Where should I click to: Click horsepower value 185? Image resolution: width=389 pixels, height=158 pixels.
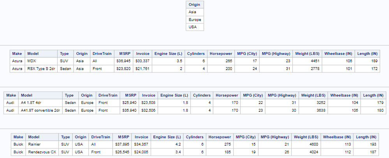pyautogui.click(x=220, y=152)
